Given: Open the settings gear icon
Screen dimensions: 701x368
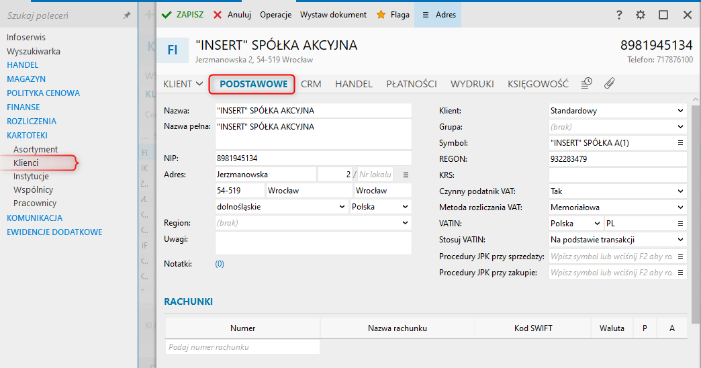Looking at the screenshot, I should click(641, 15).
